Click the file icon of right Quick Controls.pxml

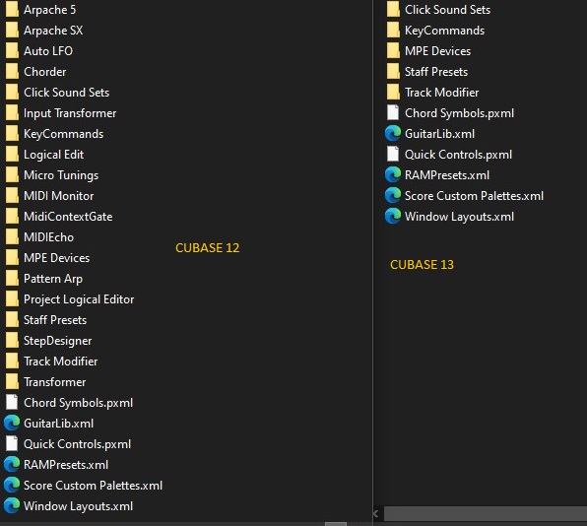tap(393, 155)
